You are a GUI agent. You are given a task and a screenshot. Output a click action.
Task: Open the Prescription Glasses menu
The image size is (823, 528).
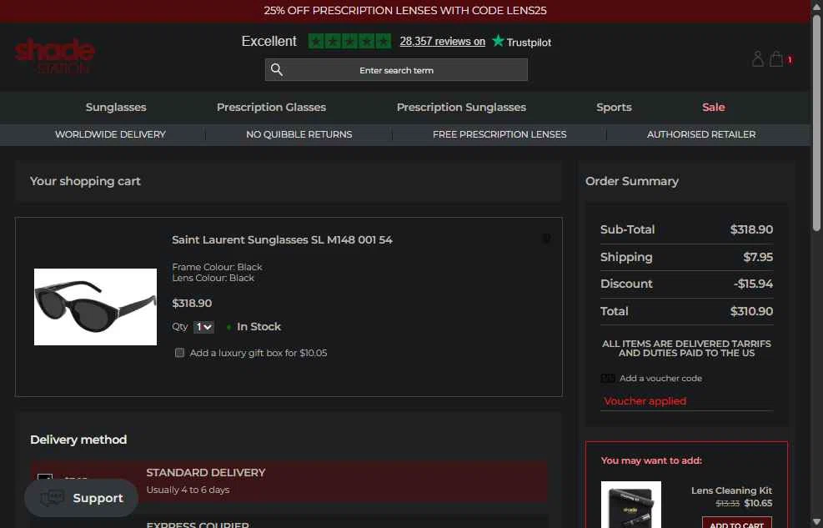[271, 107]
